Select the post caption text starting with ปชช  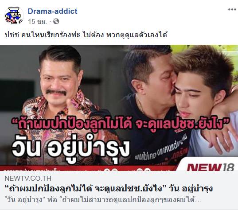[86, 35]
